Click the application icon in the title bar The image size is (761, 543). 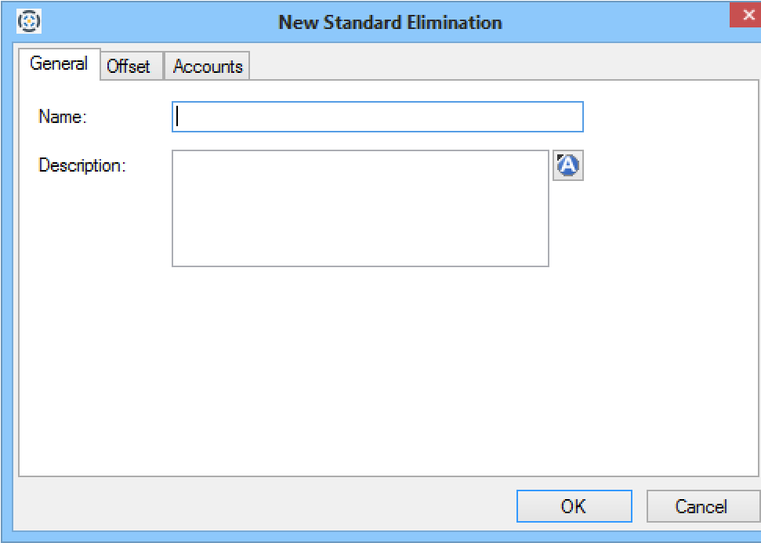(29, 21)
